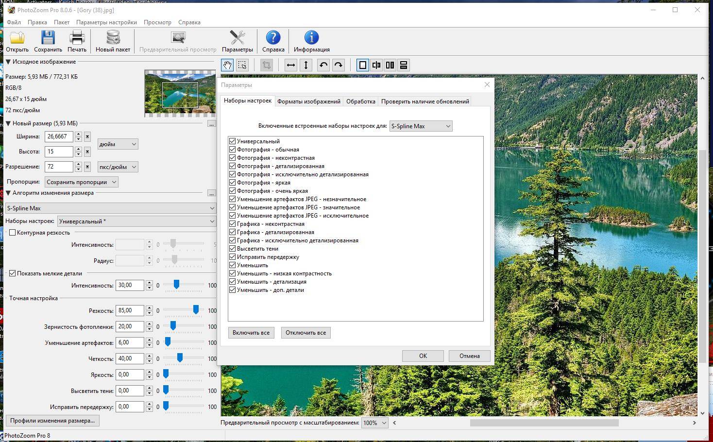Click Профили изменения размера button
The image size is (713, 442).
point(52,421)
